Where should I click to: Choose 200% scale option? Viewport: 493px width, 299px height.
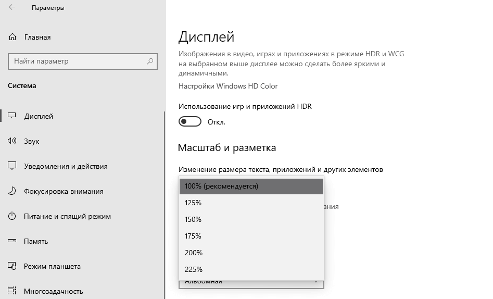point(251,253)
